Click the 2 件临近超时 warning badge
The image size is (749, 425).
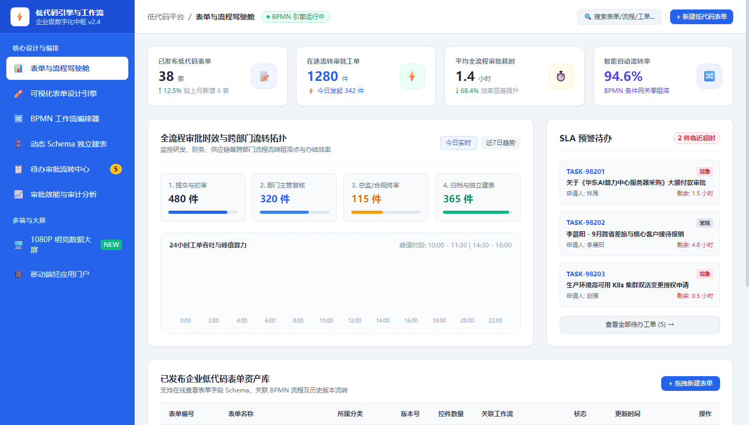tap(696, 138)
